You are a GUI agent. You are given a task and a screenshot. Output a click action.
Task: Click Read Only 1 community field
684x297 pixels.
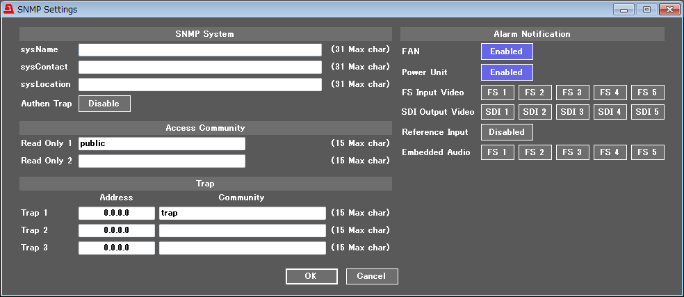[161, 144]
